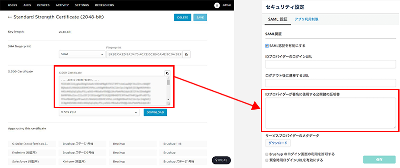Open the USERS menu
Image resolution: width=400 pixels, height=168 pixels.
click(13, 5)
